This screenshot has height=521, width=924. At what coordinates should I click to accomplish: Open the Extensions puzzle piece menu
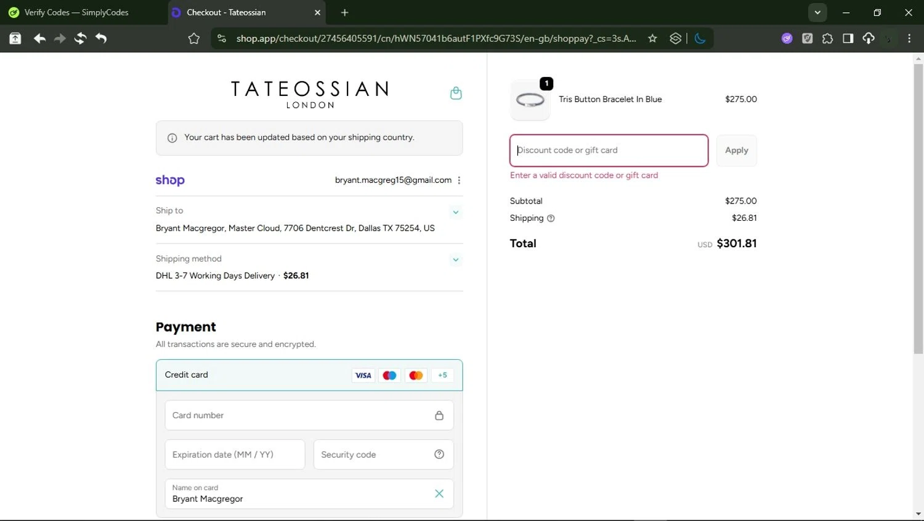tap(827, 39)
